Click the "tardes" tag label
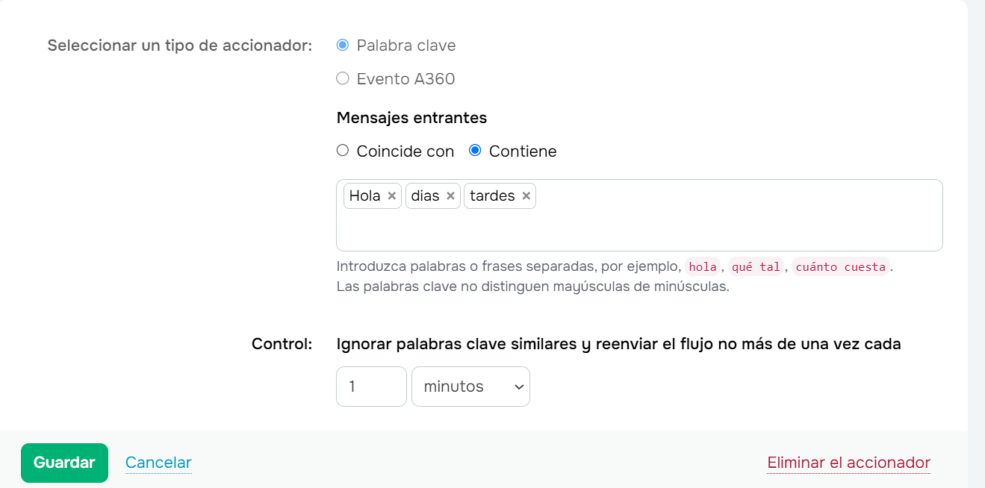 click(492, 195)
